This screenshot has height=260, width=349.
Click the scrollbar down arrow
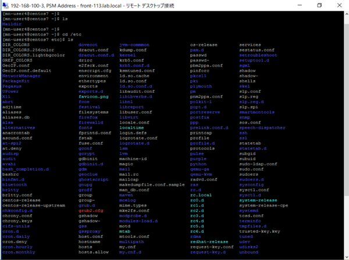coord(347,257)
